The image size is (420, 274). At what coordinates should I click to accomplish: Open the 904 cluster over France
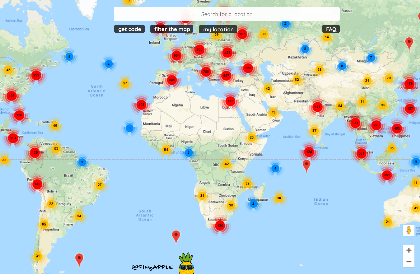coord(176,55)
